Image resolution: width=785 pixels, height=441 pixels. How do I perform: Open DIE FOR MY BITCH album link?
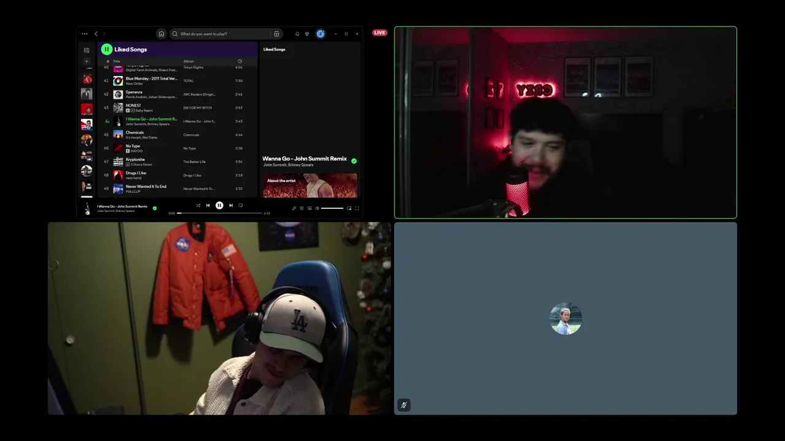(197, 108)
